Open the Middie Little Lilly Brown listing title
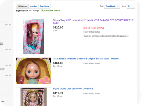Screen dimensions: 141x106 pos(73,89)
